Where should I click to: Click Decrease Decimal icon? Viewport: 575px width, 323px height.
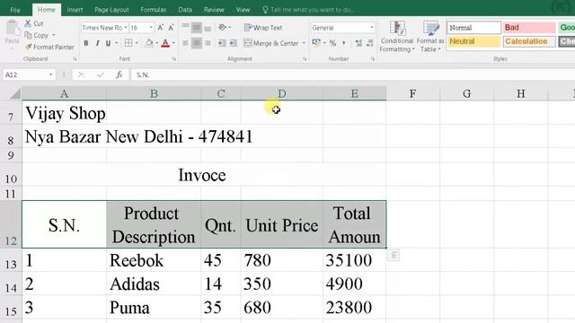(x=369, y=43)
